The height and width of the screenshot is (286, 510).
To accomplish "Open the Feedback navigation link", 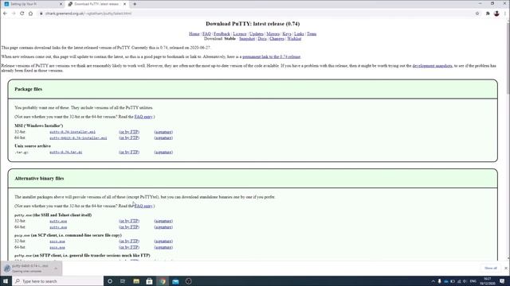I will tap(222, 33).
